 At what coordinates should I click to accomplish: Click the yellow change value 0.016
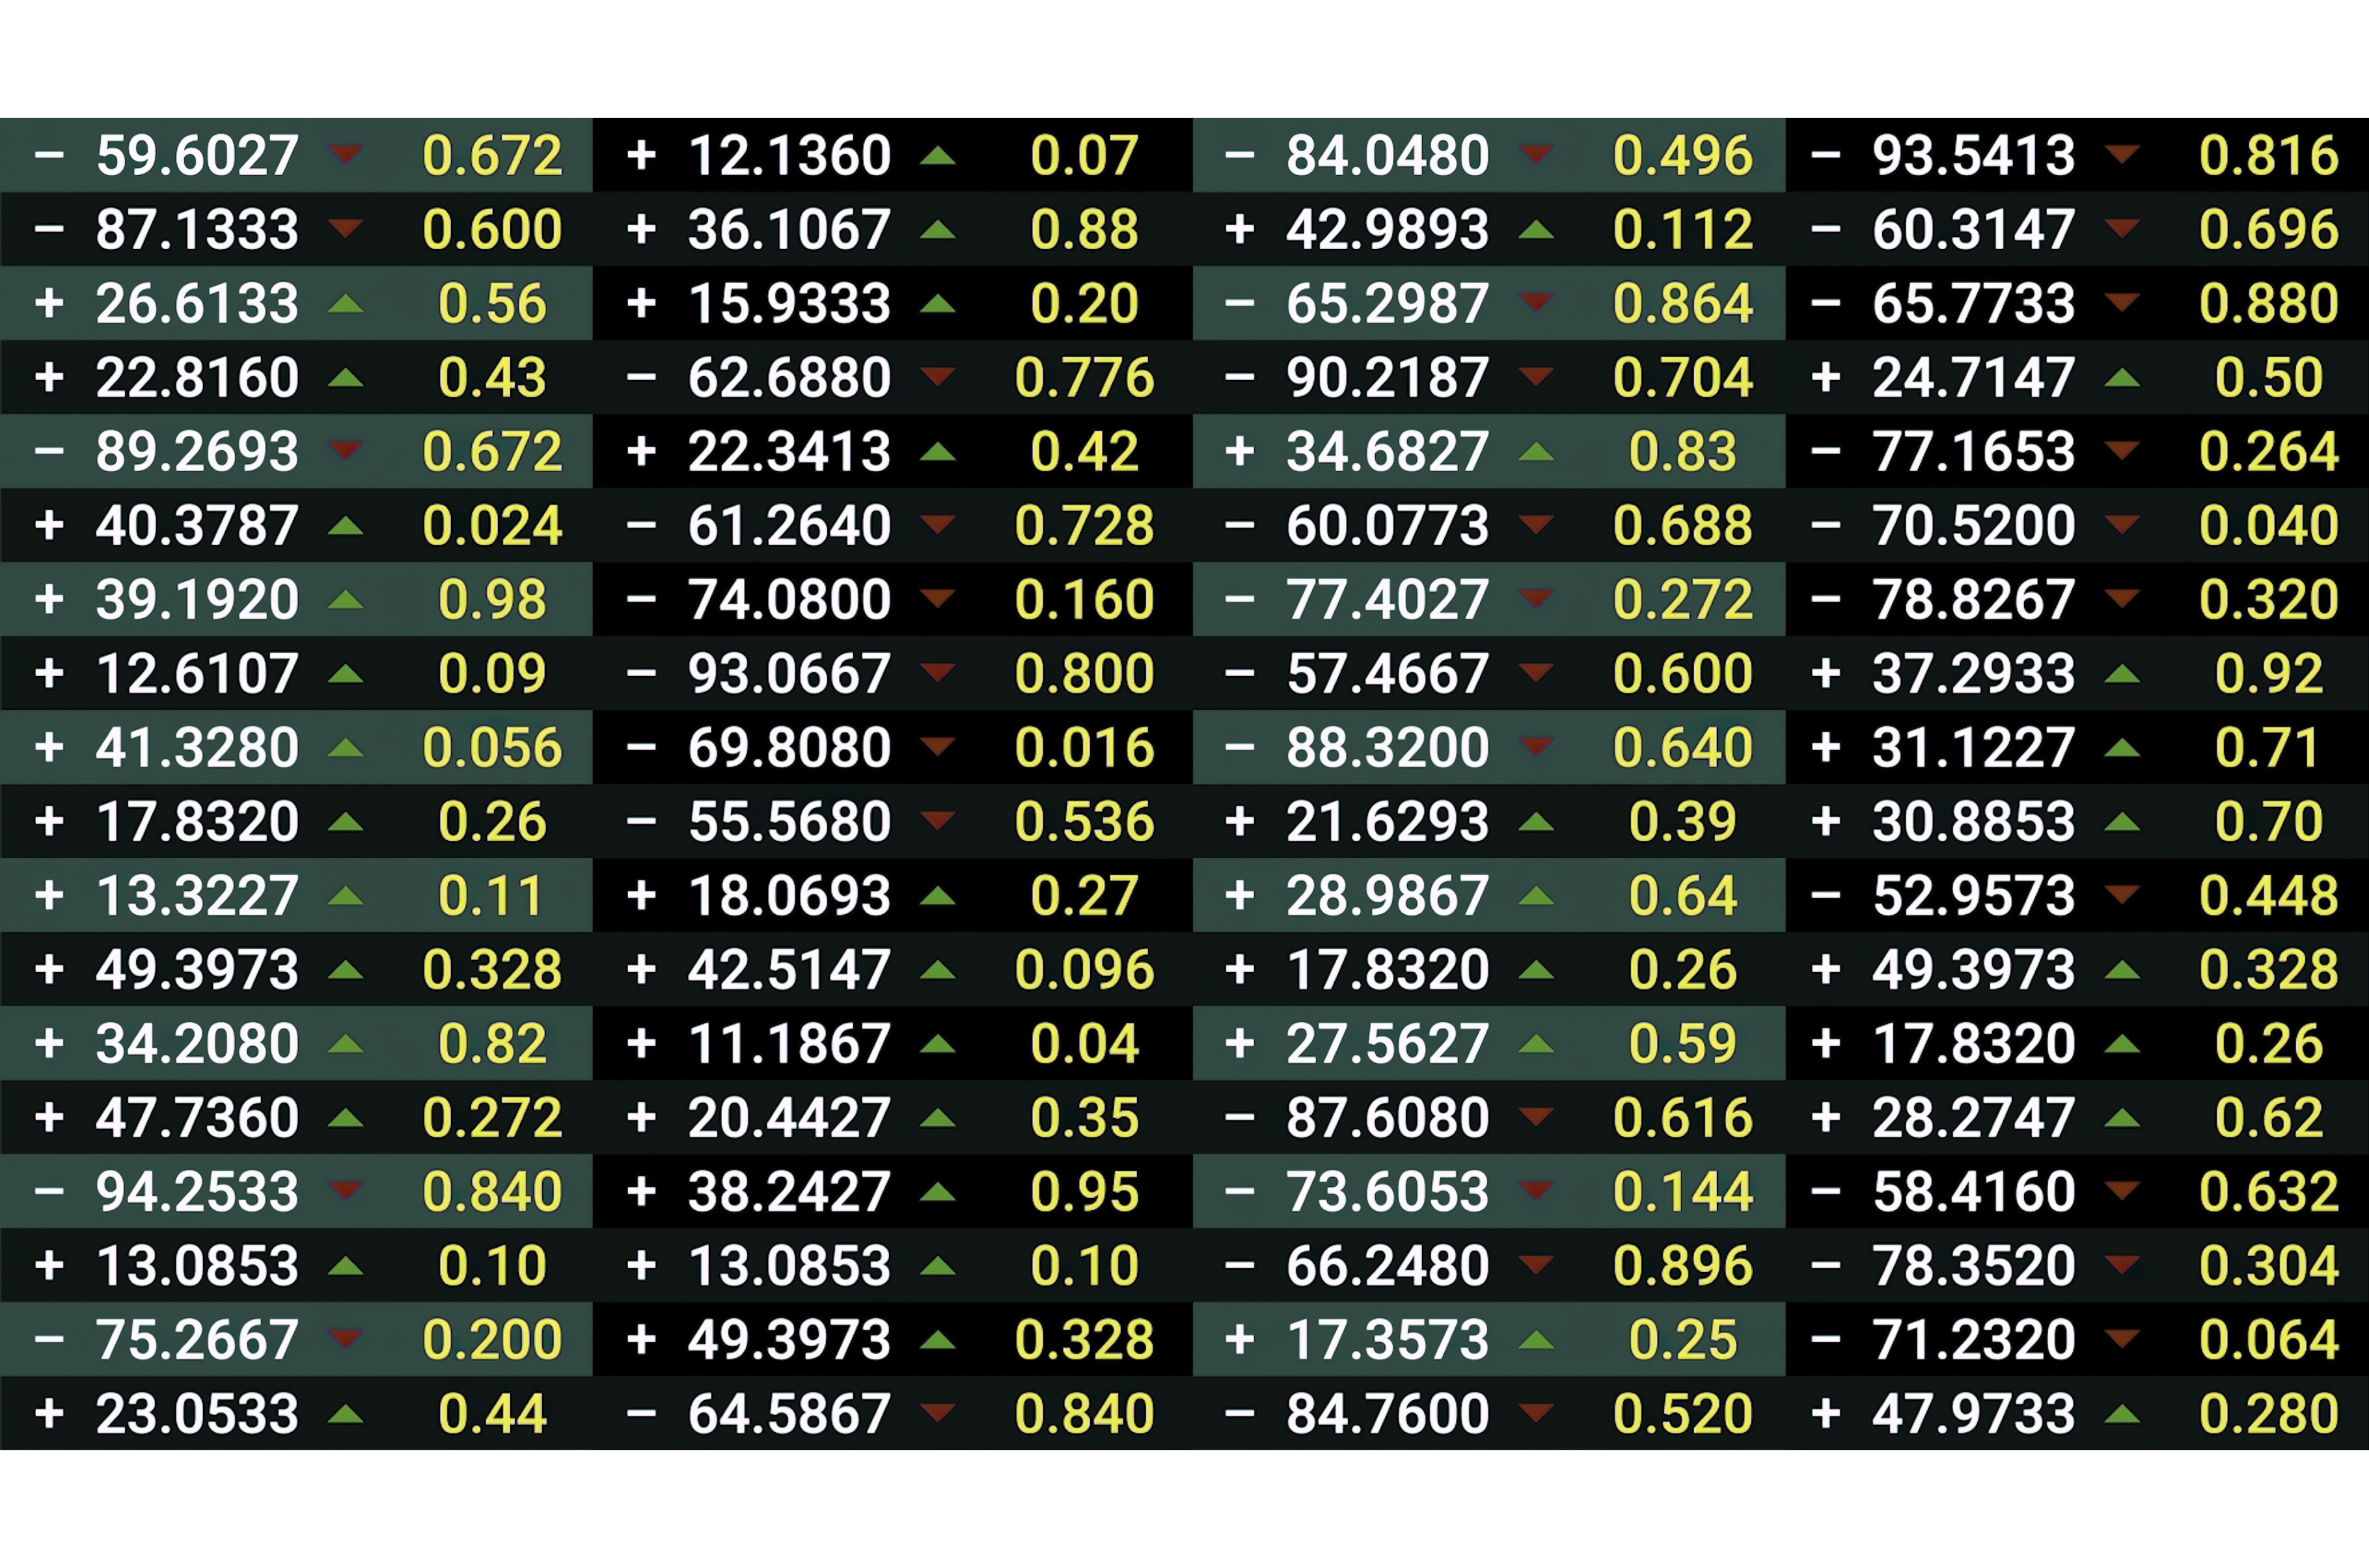(x=1084, y=747)
